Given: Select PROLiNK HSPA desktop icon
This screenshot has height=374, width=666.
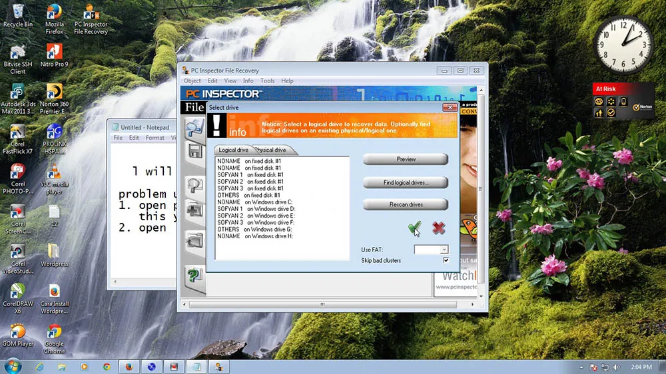Looking at the screenshot, I should [54, 139].
